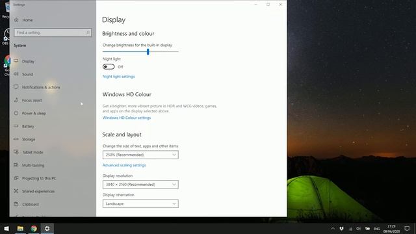Click the search magnifier icon in Find a setting
The height and width of the screenshot is (234, 416).
[x=88, y=32]
